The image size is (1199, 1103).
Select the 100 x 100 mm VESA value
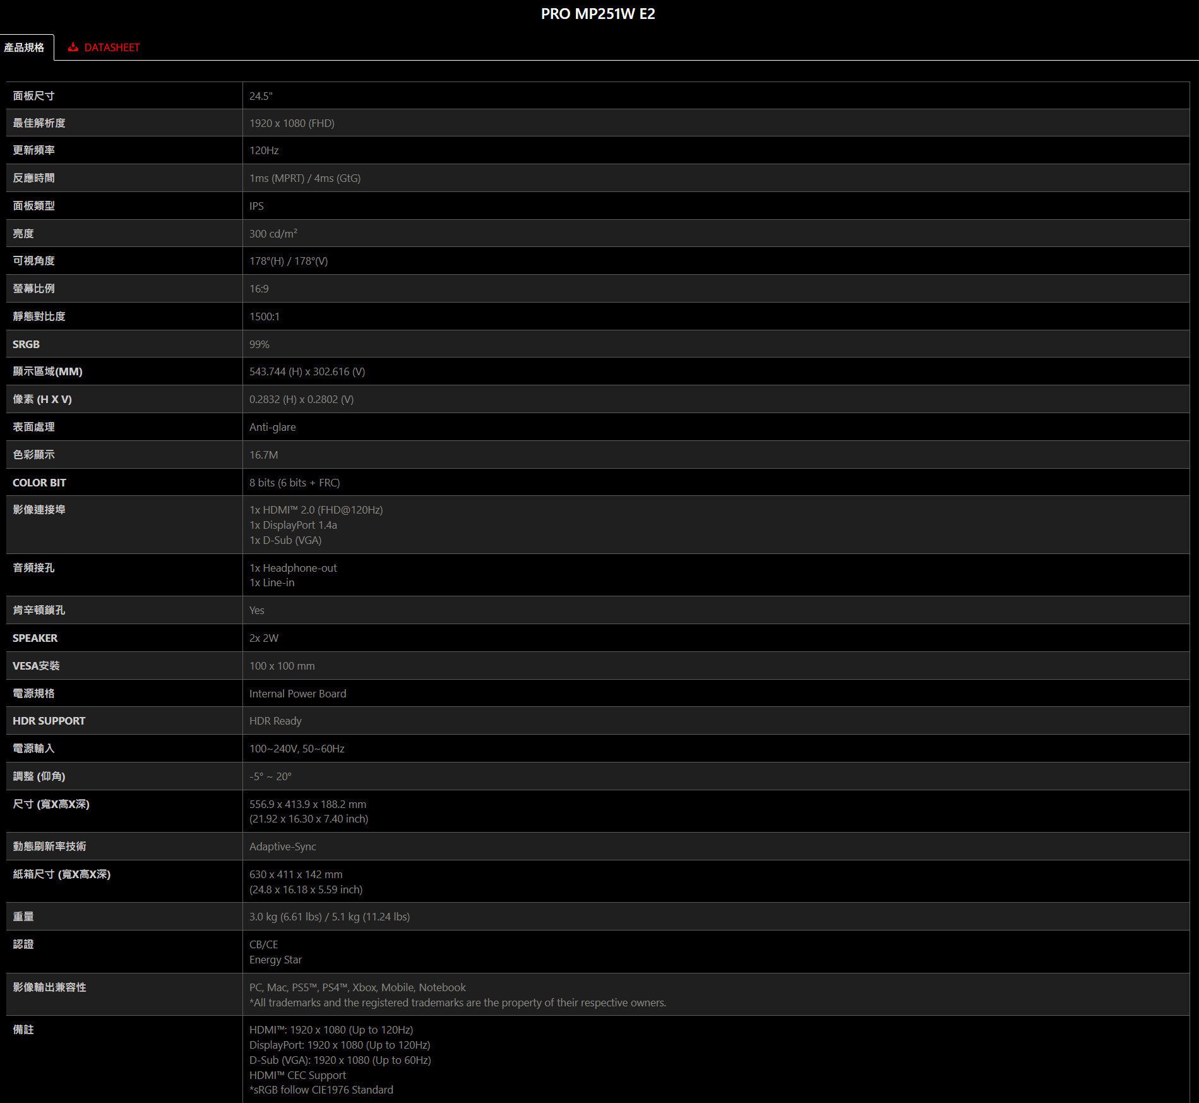click(282, 666)
